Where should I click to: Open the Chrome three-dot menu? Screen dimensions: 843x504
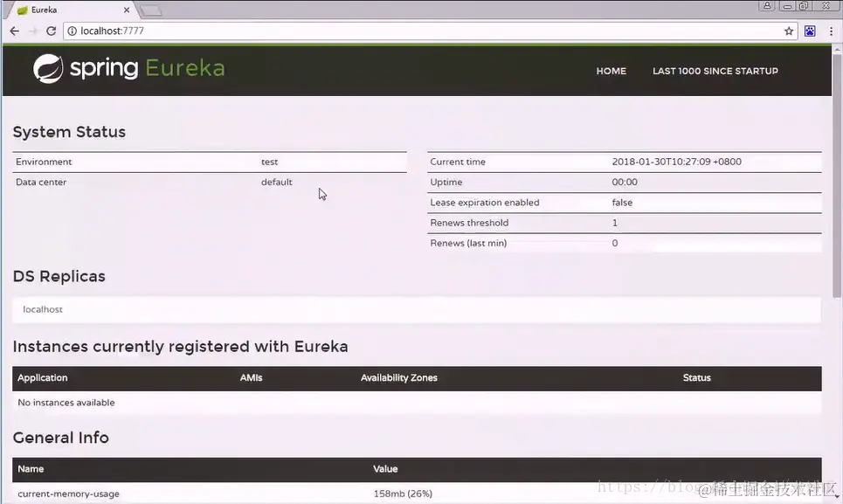tap(831, 31)
